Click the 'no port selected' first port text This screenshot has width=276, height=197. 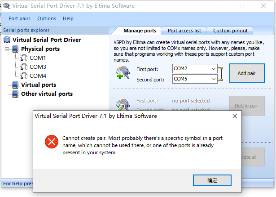point(191,101)
